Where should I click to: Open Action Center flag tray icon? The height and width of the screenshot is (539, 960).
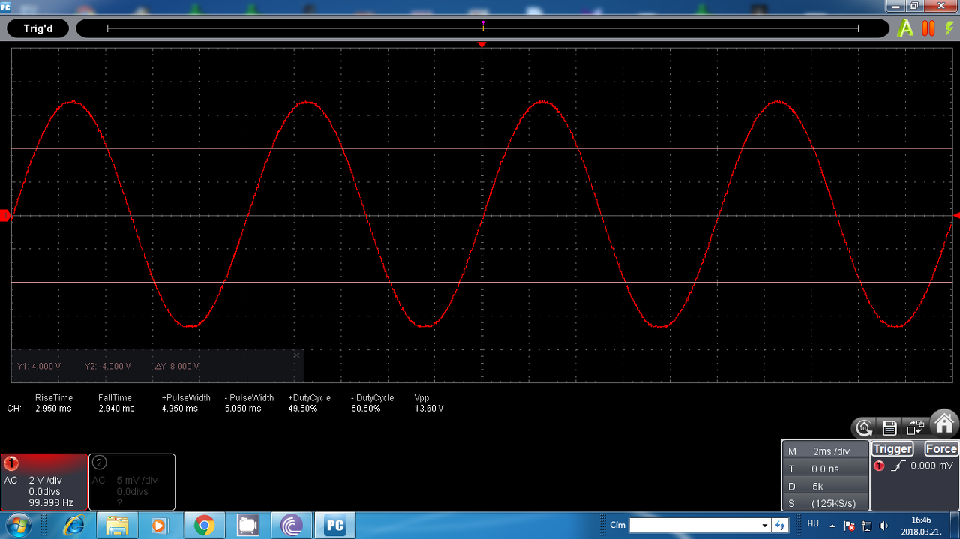click(x=850, y=525)
